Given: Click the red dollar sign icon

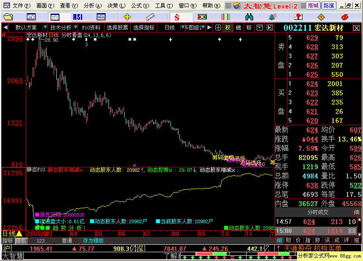Looking at the screenshot, I should (177, 17).
